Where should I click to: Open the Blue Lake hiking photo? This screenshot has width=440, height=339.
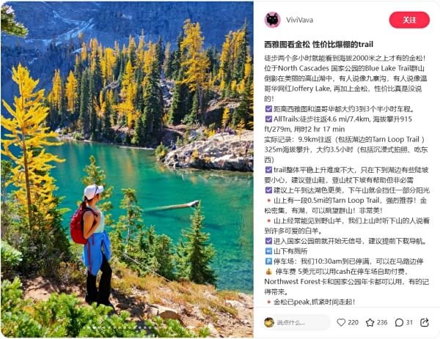coord(127,169)
